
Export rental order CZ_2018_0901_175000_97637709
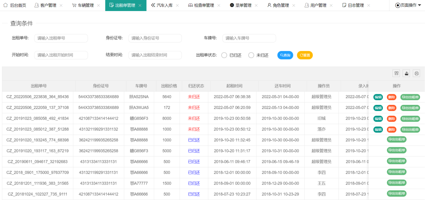coord(397,172)
